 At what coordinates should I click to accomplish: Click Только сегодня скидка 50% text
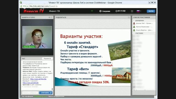pyautogui.click(x=89, y=82)
